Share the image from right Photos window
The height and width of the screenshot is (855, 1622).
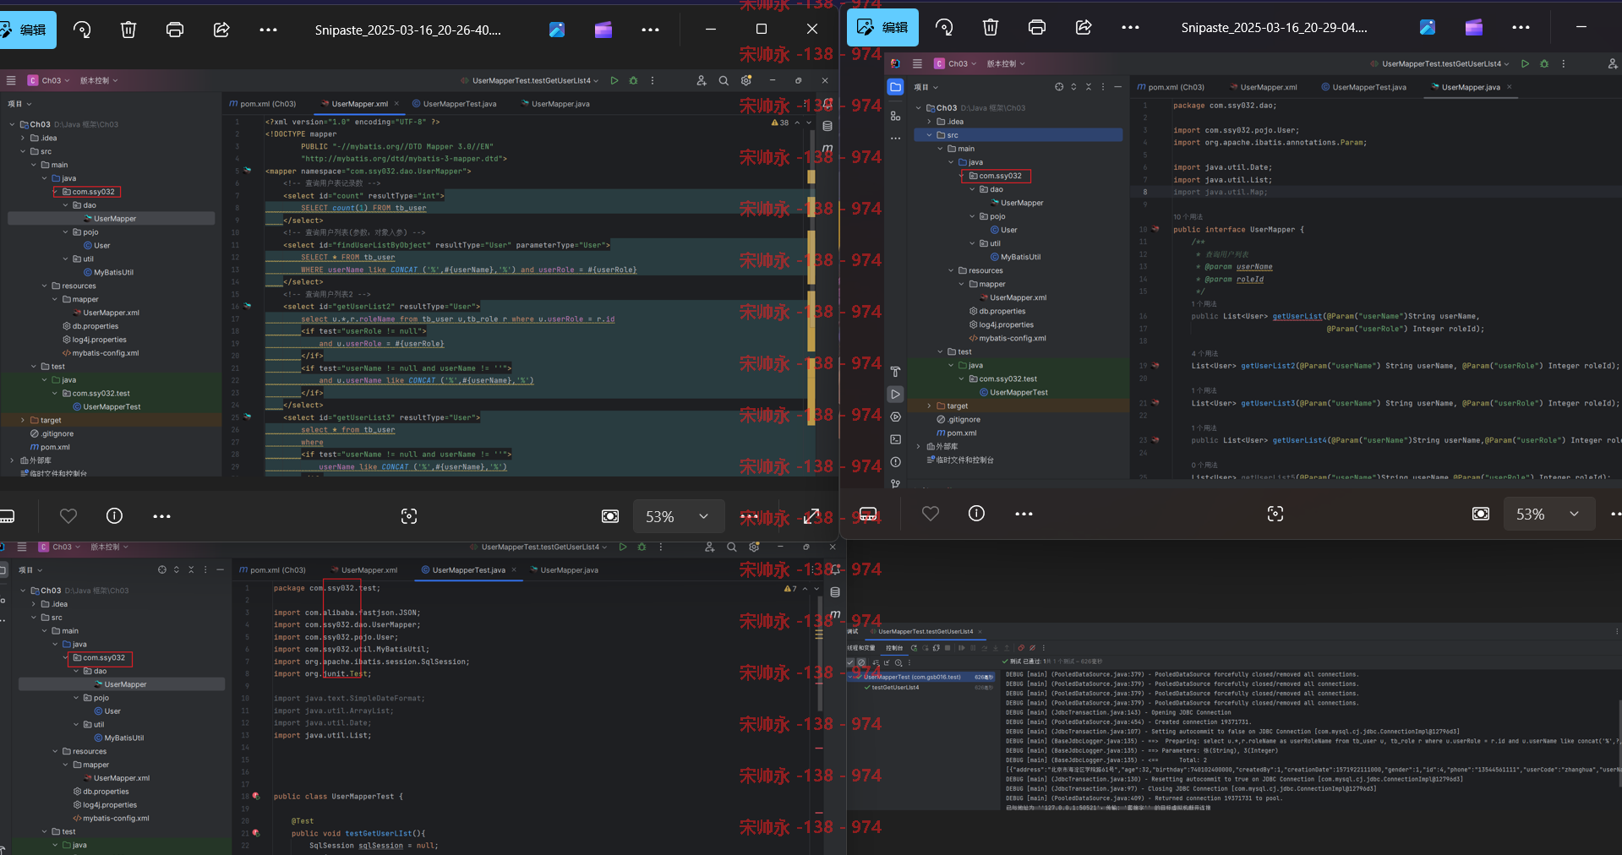(x=1084, y=28)
